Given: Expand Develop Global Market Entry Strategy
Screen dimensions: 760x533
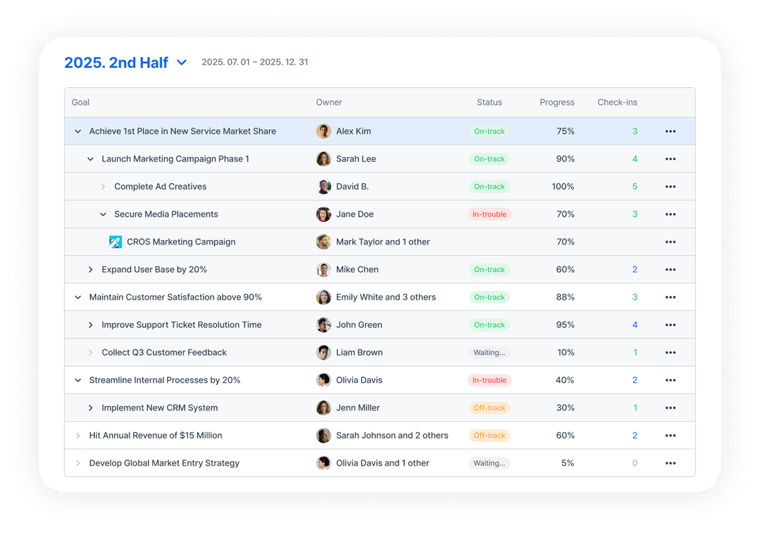Looking at the screenshot, I should [x=78, y=463].
